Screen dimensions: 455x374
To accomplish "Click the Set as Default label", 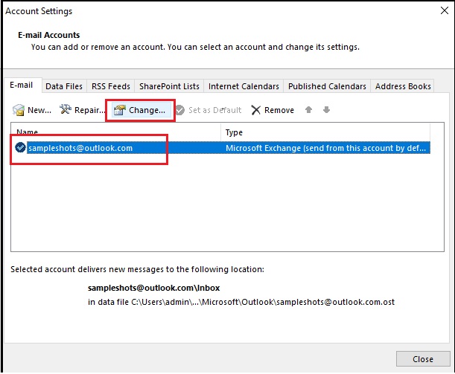I will [x=214, y=110].
